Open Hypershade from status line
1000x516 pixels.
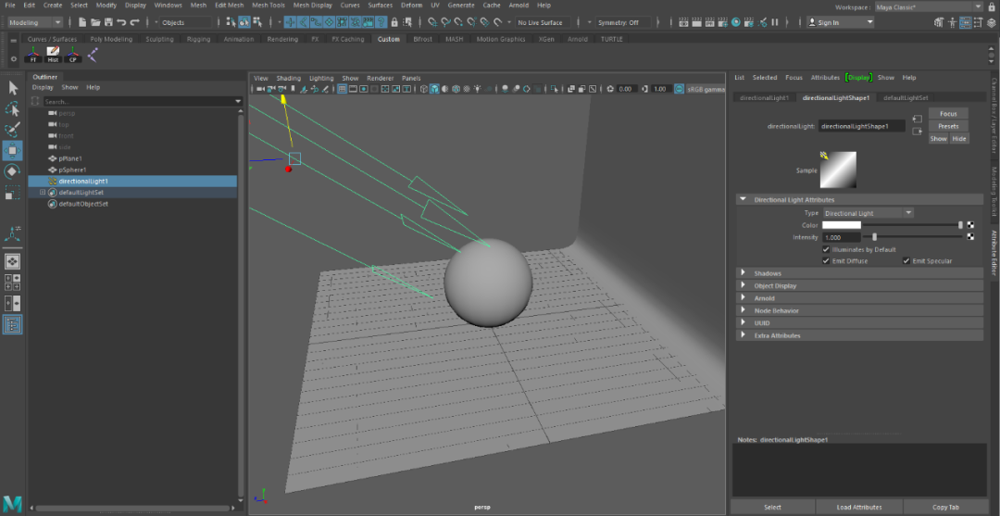click(736, 22)
